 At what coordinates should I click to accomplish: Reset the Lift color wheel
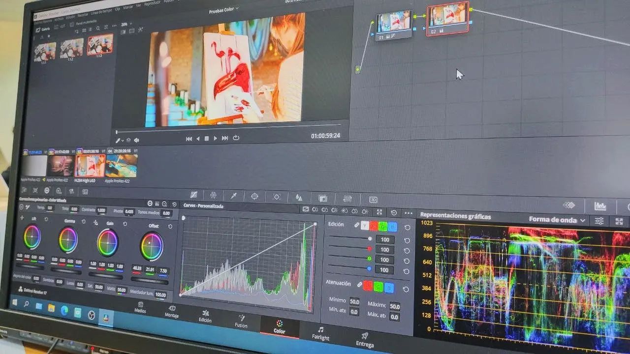[46, 219]
